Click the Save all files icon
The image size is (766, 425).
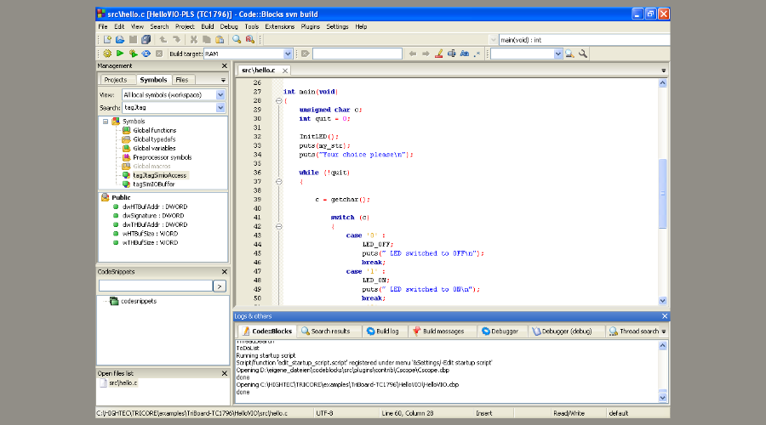pos(146,40)
